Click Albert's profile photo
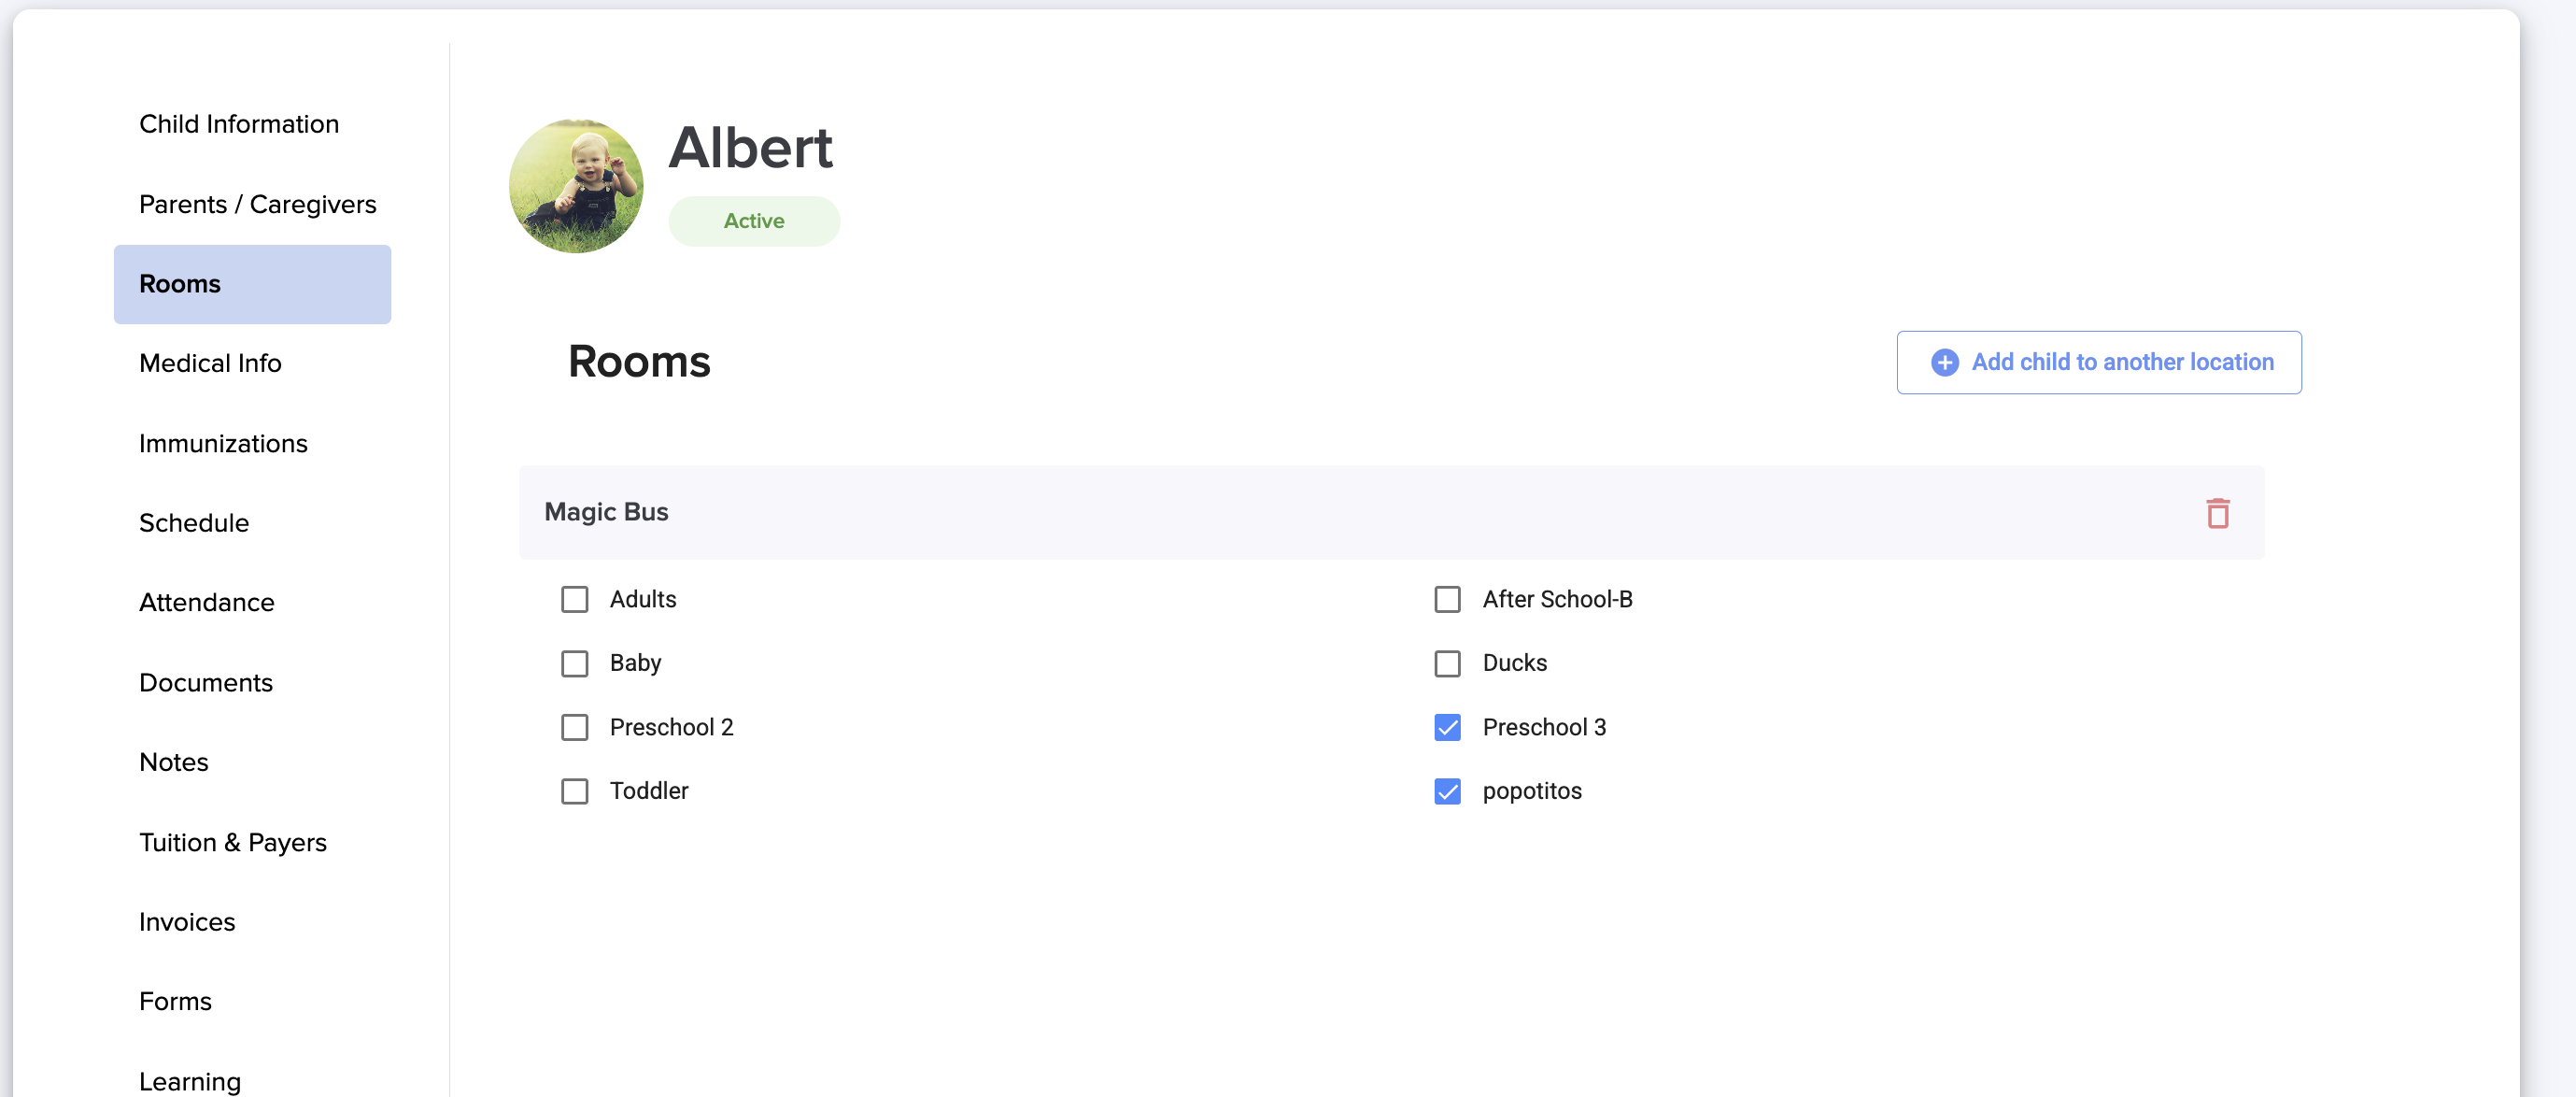 576,186
